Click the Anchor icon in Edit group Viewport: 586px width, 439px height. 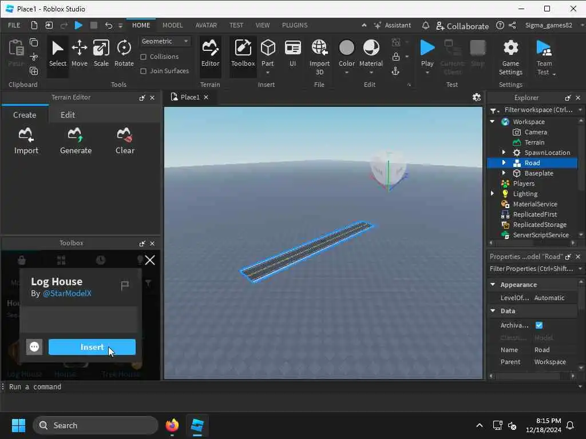[x=395, y=71]
